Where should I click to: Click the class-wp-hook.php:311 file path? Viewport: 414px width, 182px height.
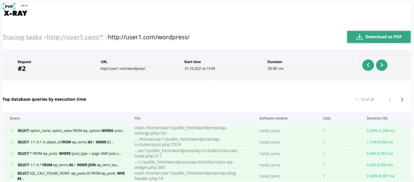click(x=186, y=153)
